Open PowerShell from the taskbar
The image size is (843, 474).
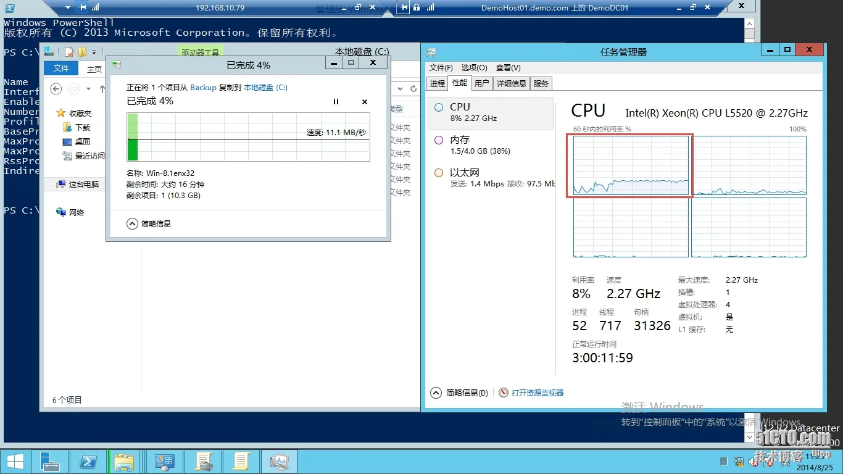88,462
